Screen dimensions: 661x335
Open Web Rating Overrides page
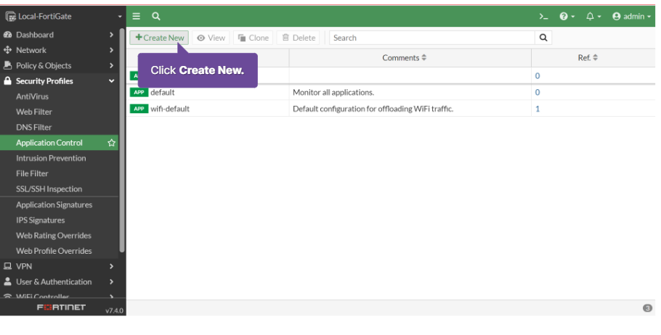[x=54, y=235]
